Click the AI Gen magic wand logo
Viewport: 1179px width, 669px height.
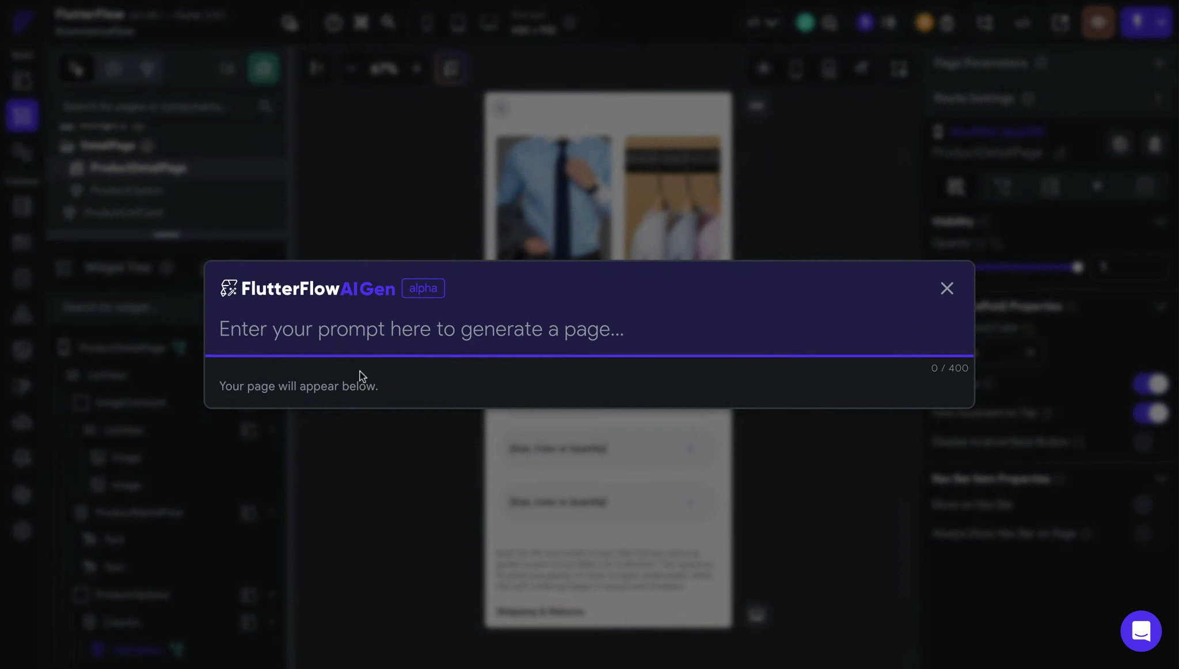pos(229,288)
